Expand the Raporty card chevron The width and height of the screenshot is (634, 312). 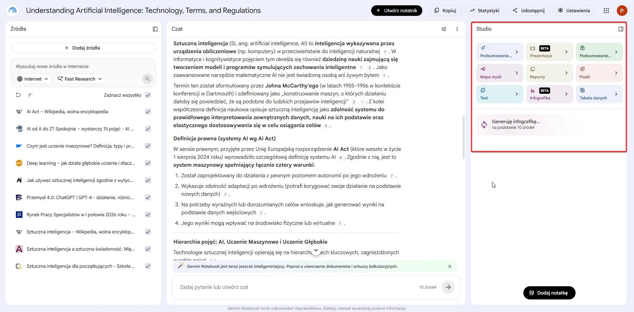[x=567, y=73]
